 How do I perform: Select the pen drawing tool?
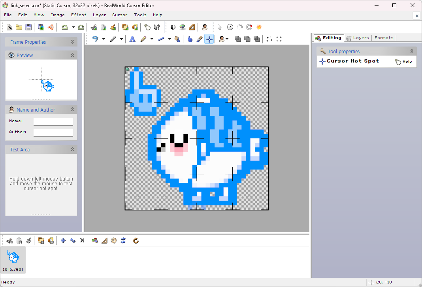click(113, 39)
